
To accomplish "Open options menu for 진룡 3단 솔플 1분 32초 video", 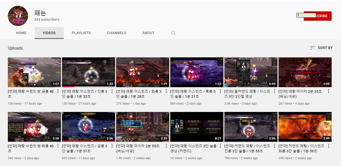I will (x=112, y=91).
